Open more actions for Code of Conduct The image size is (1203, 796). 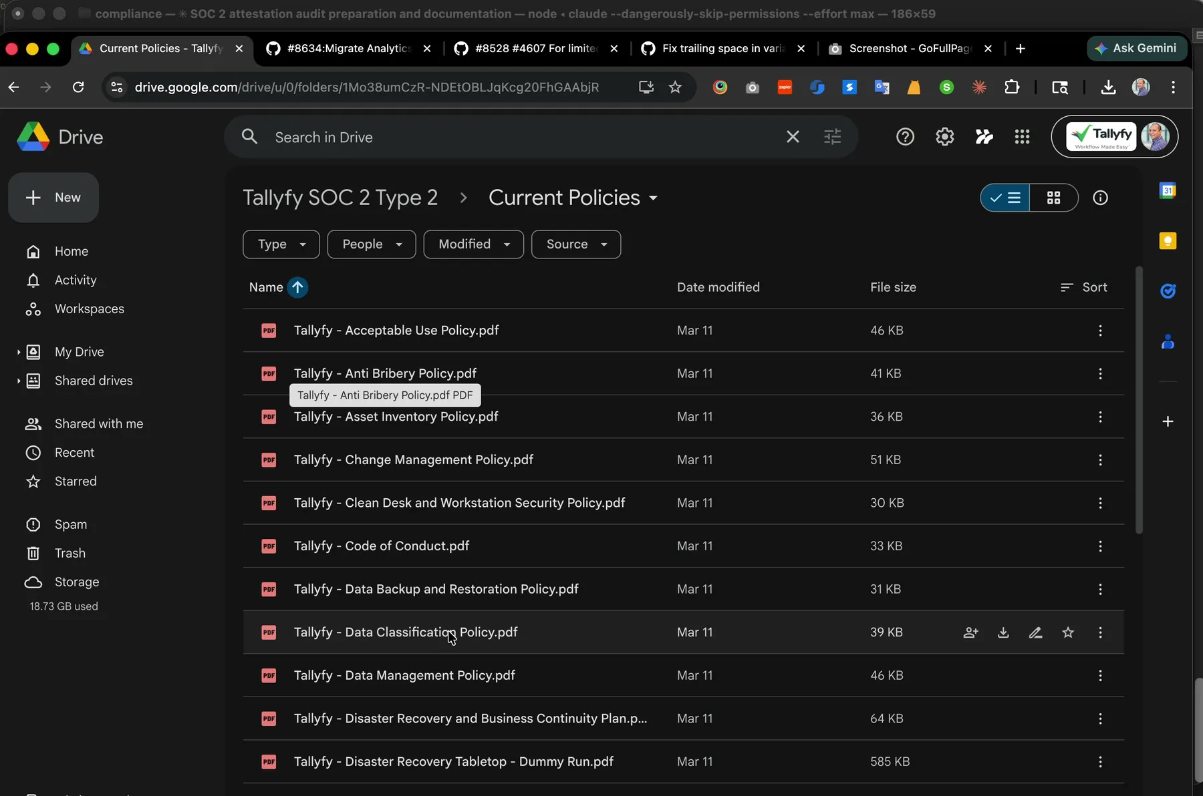(x=1100, y=546)
